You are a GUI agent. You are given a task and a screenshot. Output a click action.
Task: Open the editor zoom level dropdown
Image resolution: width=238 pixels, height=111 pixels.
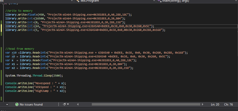tap(7, 104)
